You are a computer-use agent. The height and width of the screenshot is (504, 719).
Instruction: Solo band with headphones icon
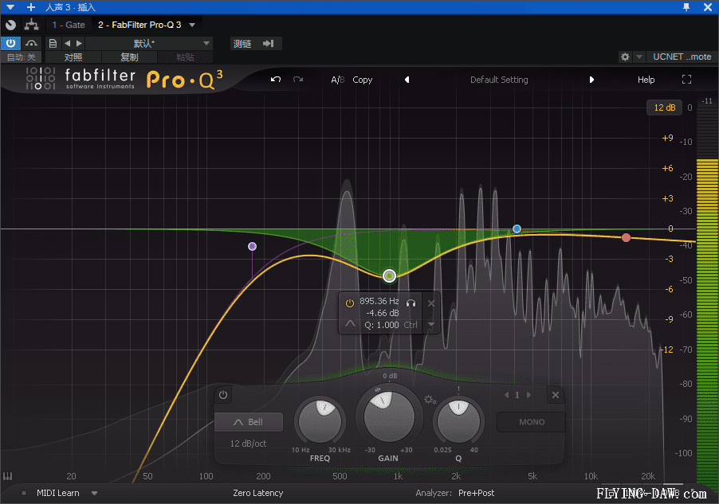pos(411,303)
